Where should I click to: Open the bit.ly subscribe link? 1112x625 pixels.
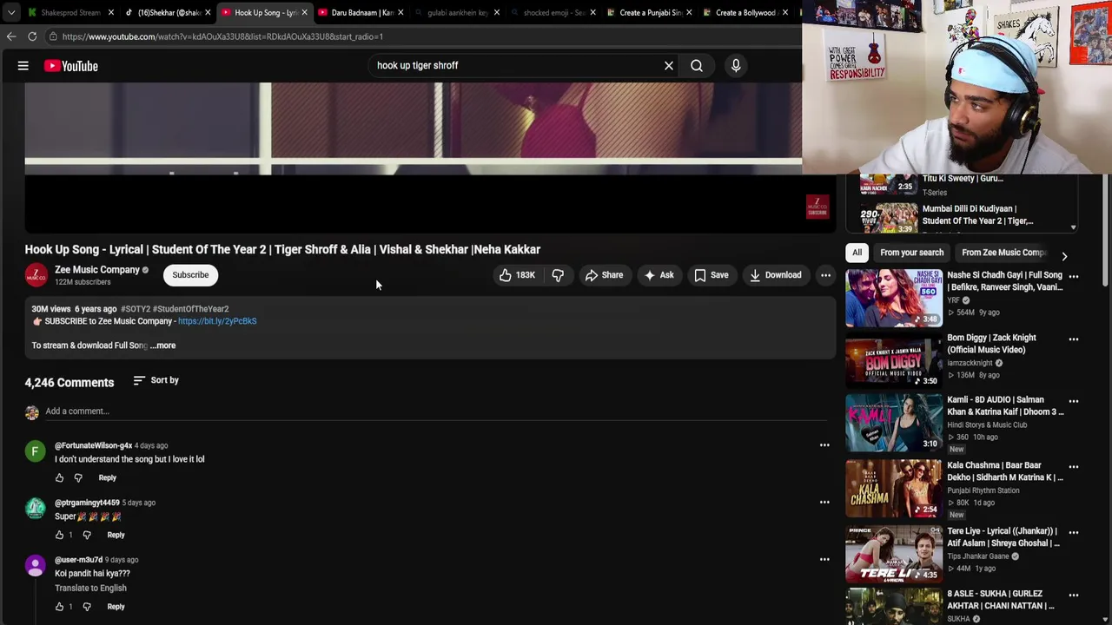217,321
